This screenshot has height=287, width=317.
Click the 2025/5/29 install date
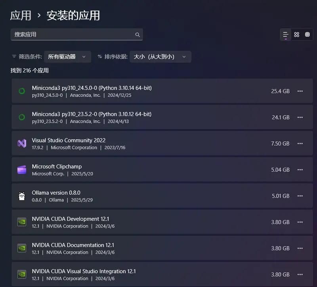pos(82,200)
